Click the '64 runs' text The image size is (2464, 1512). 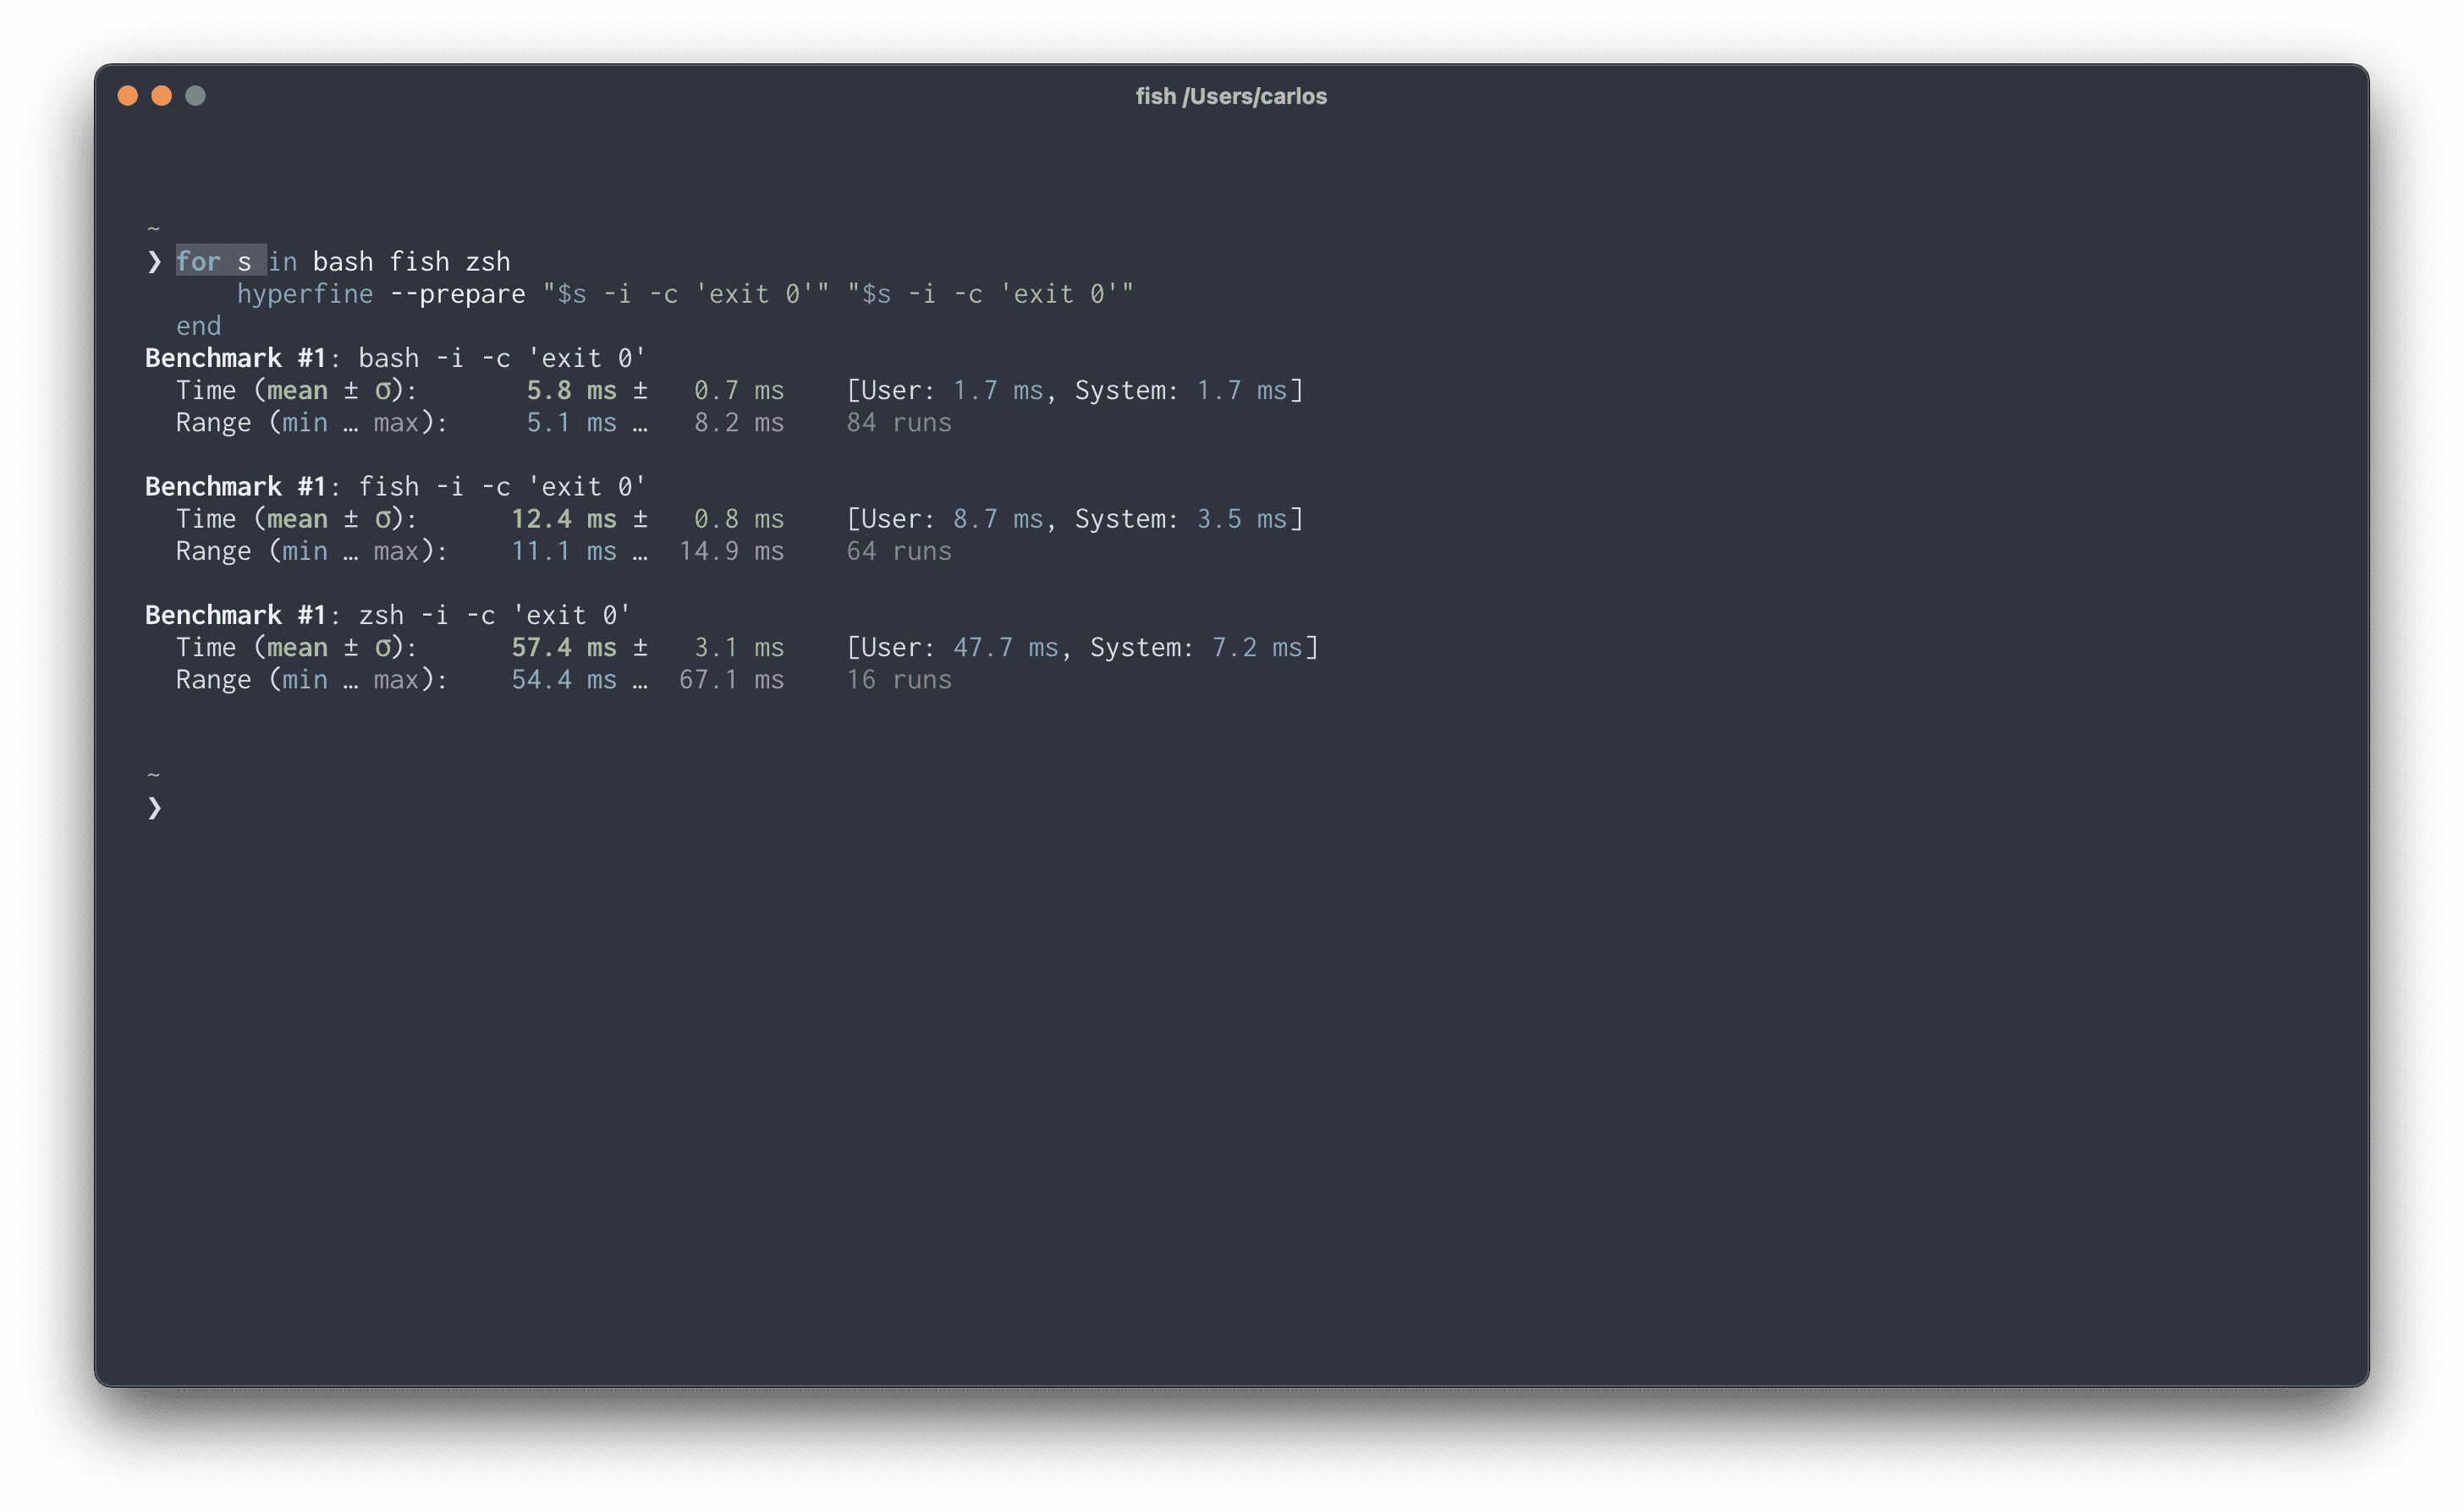[898, 550]
